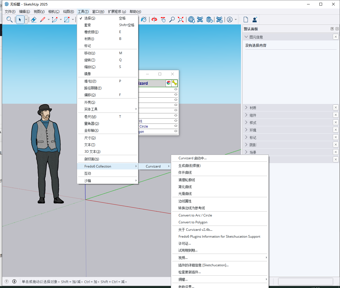
Task: Select the red Pencil line tool
Action: click(43, 20)
